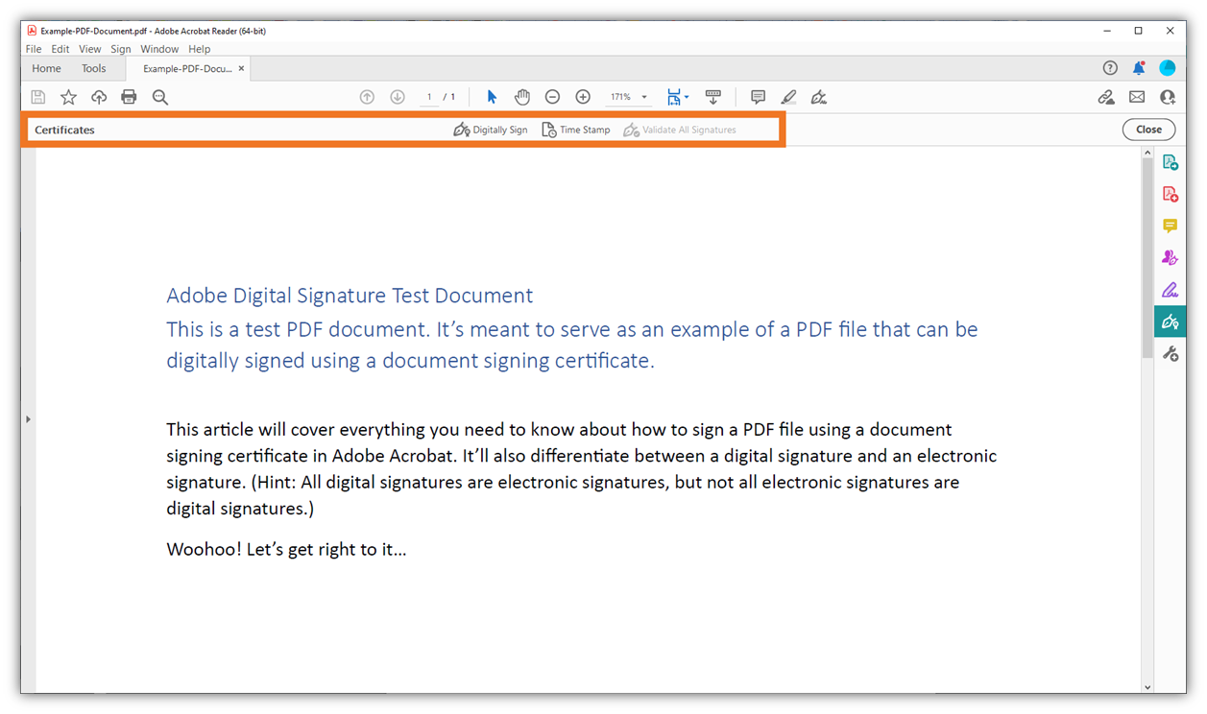Viewport: 1207px width, 714px height.
Task: Open the Highlight tool in the toolbar
Action: click(x=787, y=96)
